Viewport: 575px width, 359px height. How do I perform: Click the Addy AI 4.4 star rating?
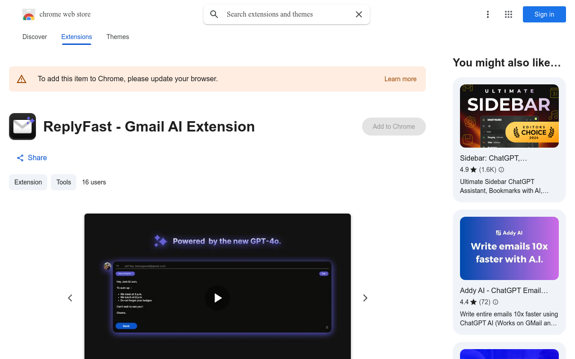click(x=468, y=302)
